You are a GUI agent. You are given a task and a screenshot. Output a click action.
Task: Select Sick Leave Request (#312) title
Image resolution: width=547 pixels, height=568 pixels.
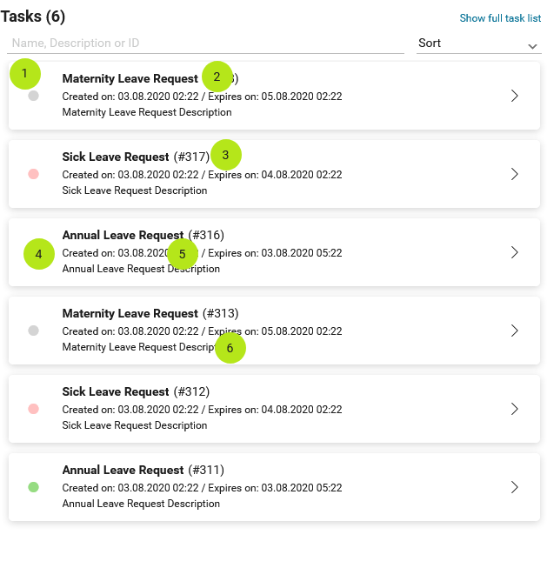pyautogui.click(x=136, y=391)
